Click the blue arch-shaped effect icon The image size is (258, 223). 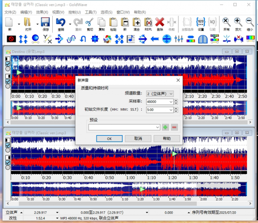pos(203,39)
